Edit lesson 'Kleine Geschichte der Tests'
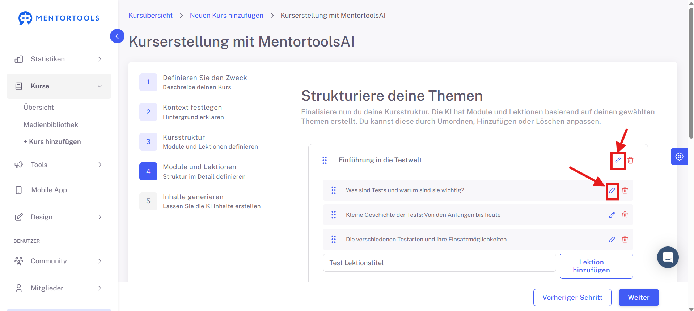Image resolution: width=694 pixels, height=311 pixels. click(612, 215)
